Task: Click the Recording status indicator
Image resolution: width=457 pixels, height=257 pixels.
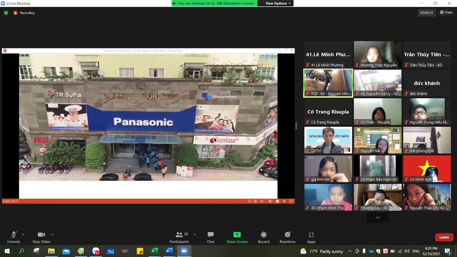Action: tap(24, 13)
